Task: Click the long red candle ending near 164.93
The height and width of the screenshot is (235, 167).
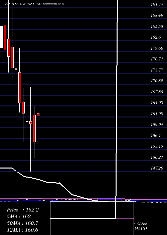Action: (20, 88)
